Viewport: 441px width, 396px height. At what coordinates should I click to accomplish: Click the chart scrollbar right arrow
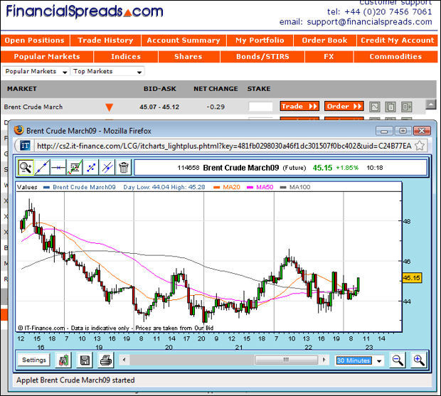(324, 360)
